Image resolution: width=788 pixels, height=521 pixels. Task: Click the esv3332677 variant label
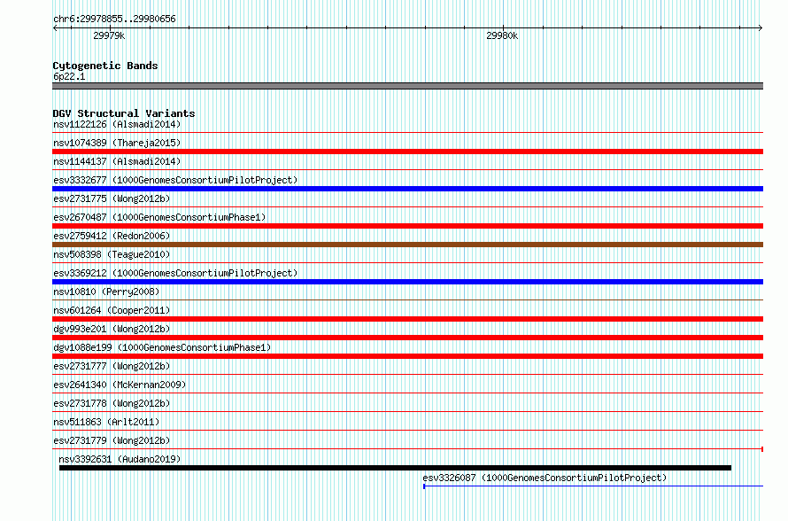click(175, 180)
